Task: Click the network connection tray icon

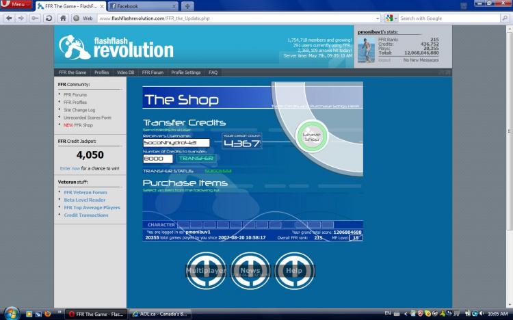Action: pyautogui.click(x=475, y=314)
